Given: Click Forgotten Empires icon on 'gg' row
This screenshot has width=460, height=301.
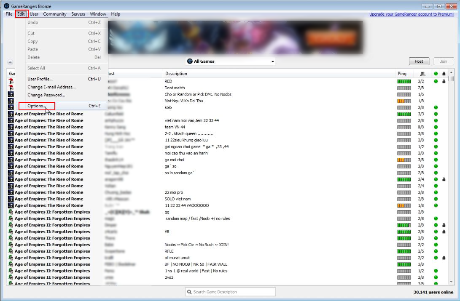Looking at the screenshot, I should [11, 212].
